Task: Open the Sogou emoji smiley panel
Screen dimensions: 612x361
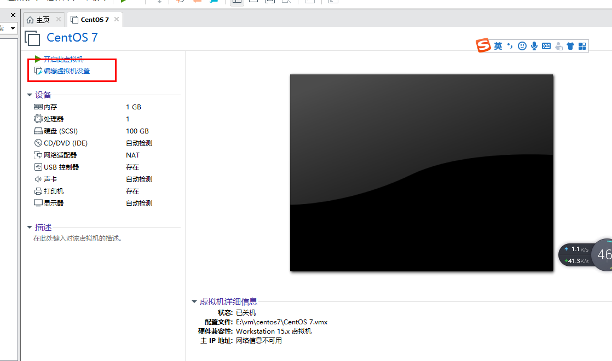Action: pos(522,46)
